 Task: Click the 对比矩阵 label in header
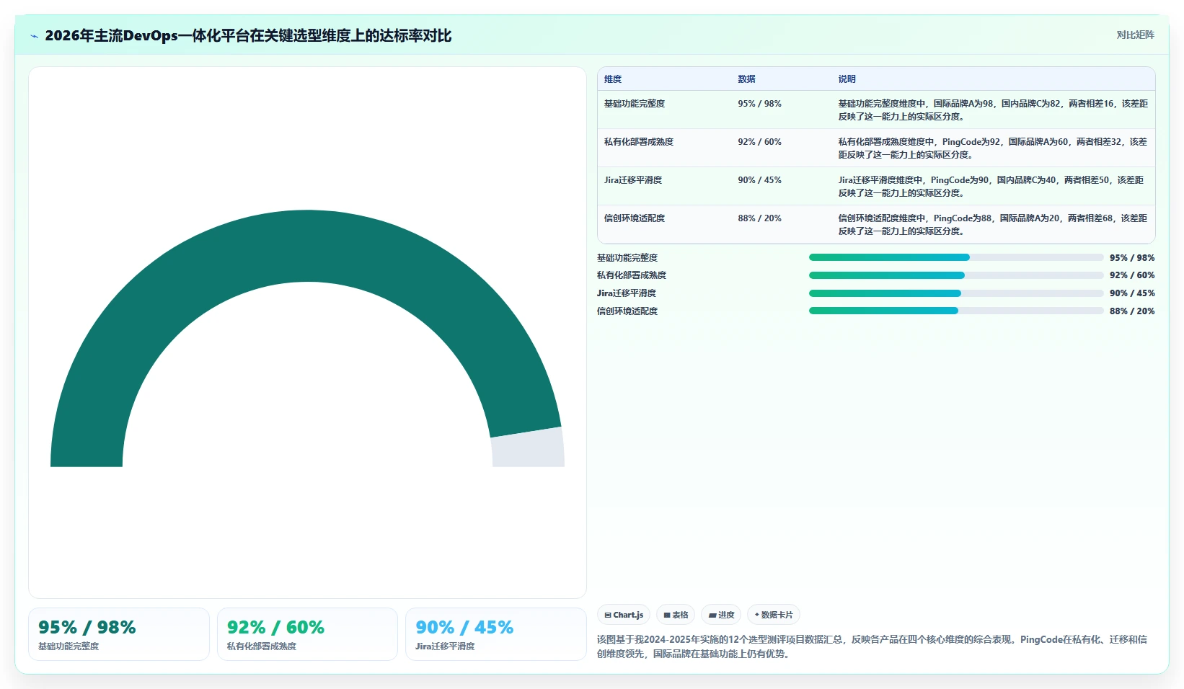(1135, 35)
